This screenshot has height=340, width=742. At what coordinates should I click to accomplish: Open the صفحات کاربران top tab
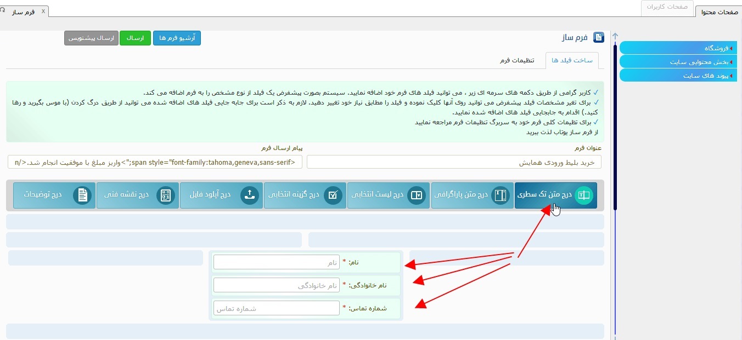(666, 8)
